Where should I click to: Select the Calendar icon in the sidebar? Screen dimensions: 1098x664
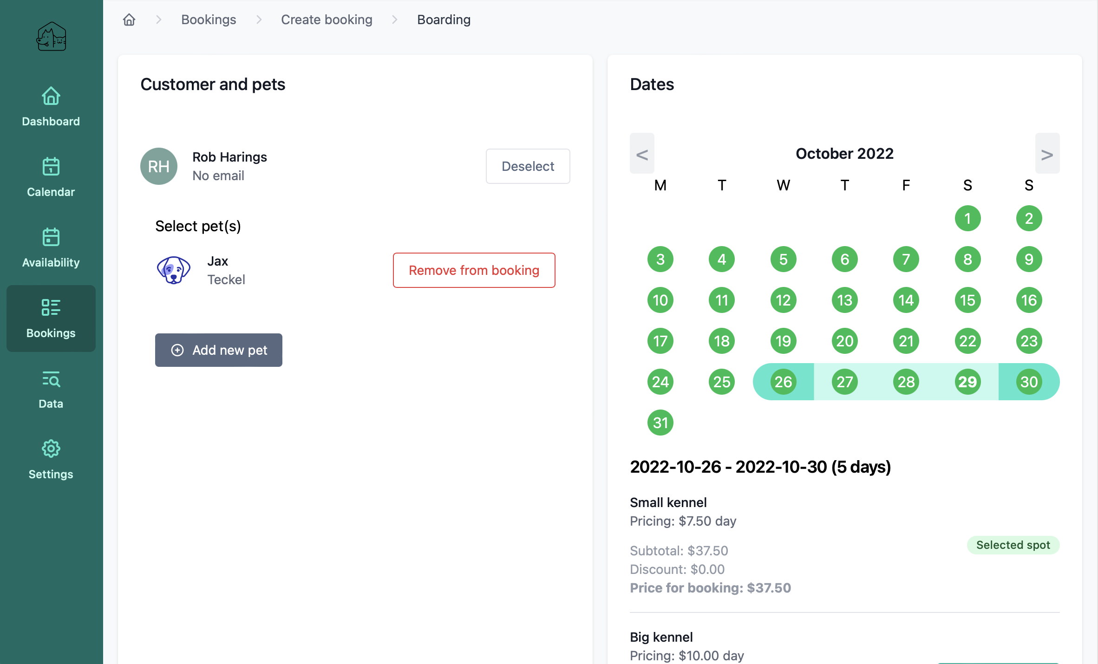[x=50, y=177]
